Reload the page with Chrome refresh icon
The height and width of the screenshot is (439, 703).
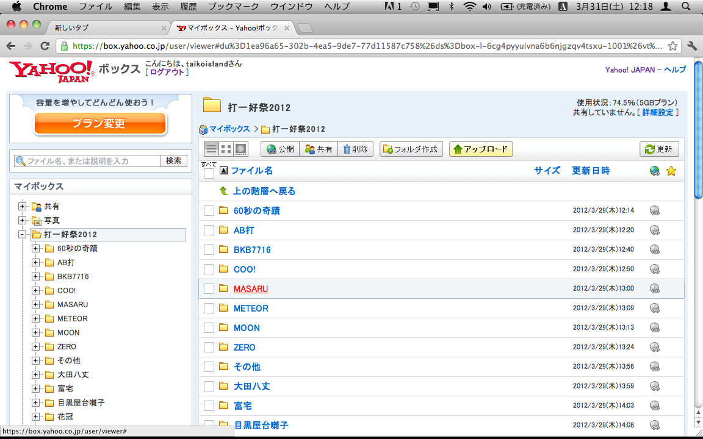point(45,46)
